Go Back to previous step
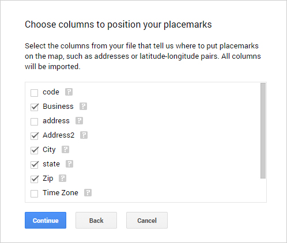The image size is (287, 243). point(96,221)
